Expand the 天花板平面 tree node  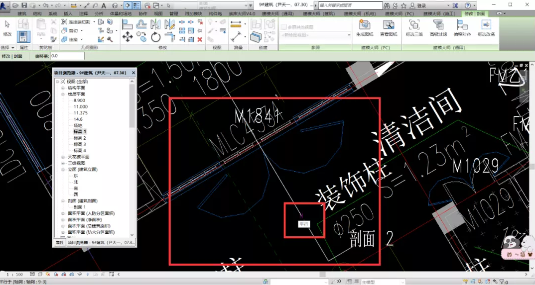point(63,157)
